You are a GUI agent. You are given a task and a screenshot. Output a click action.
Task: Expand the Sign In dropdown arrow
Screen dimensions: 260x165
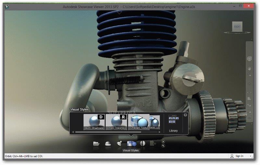251,156
